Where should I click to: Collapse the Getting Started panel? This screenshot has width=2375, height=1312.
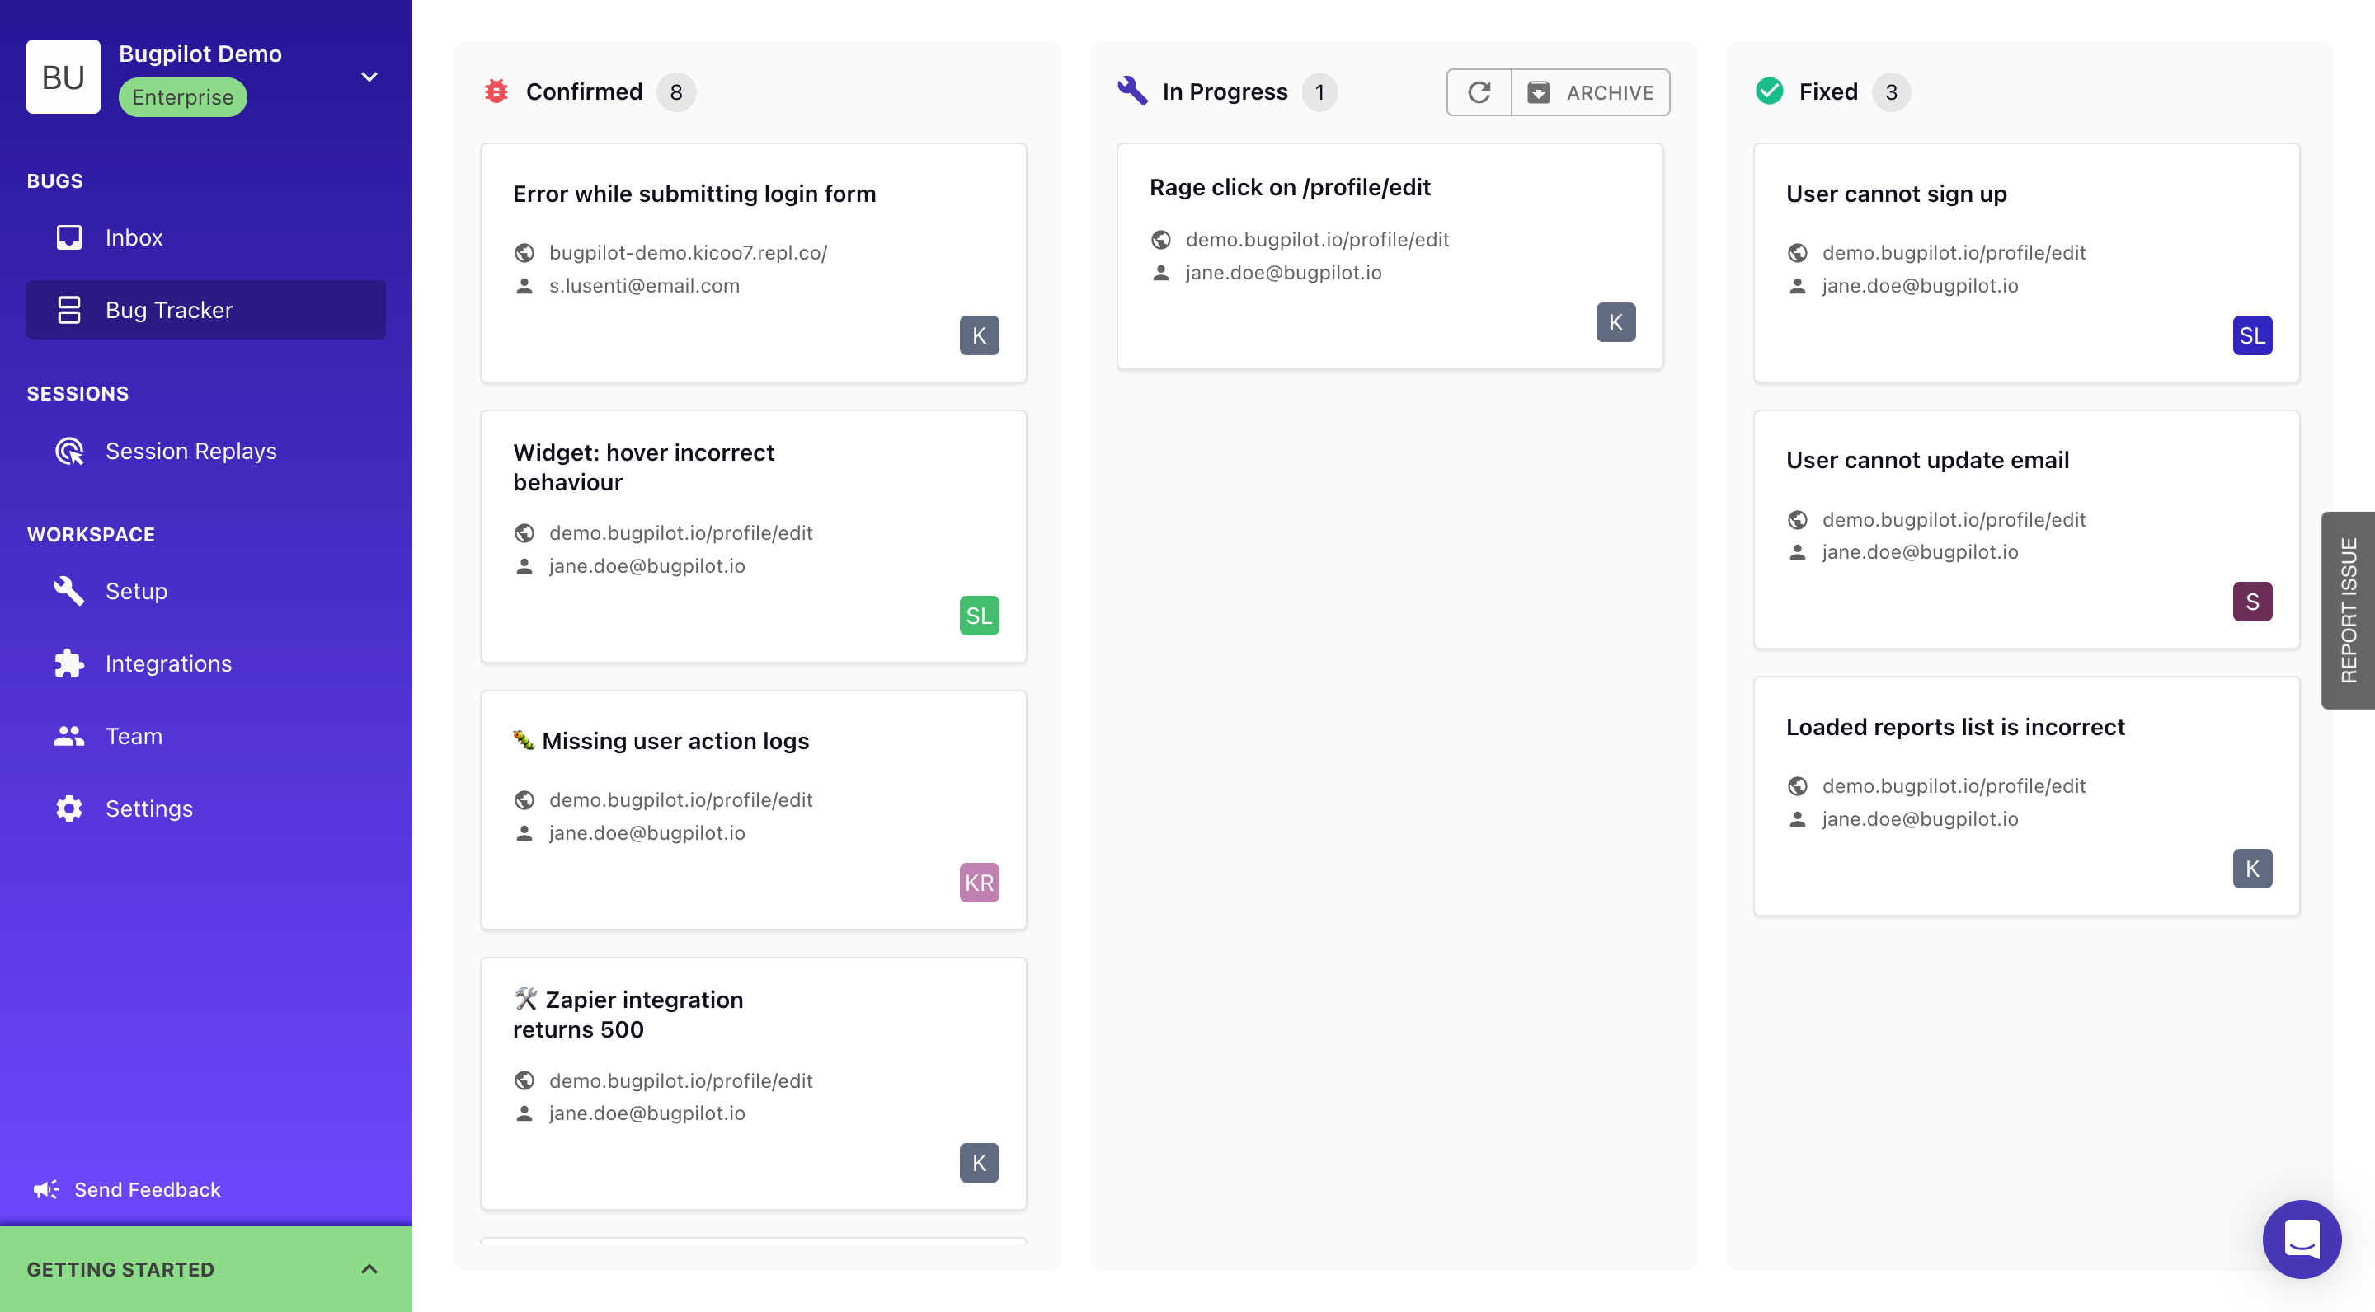[x=369, y=1270]
